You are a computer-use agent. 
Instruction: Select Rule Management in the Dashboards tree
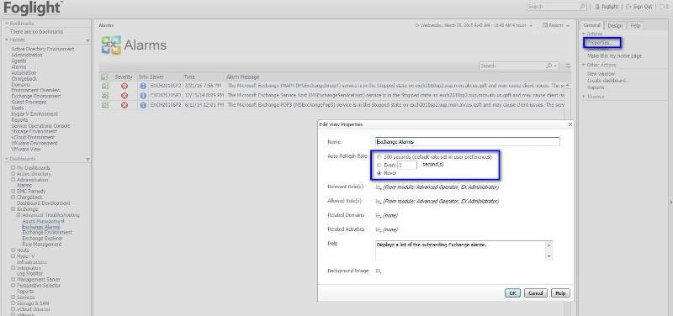tap(42, 245)
